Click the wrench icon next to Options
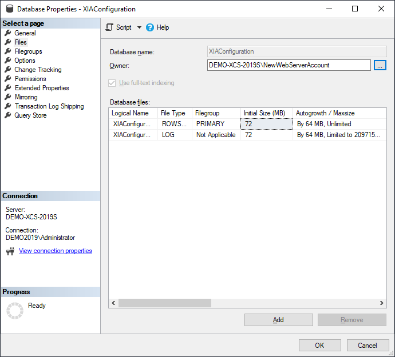Viewport: 395px width, 357px height. 8,60
